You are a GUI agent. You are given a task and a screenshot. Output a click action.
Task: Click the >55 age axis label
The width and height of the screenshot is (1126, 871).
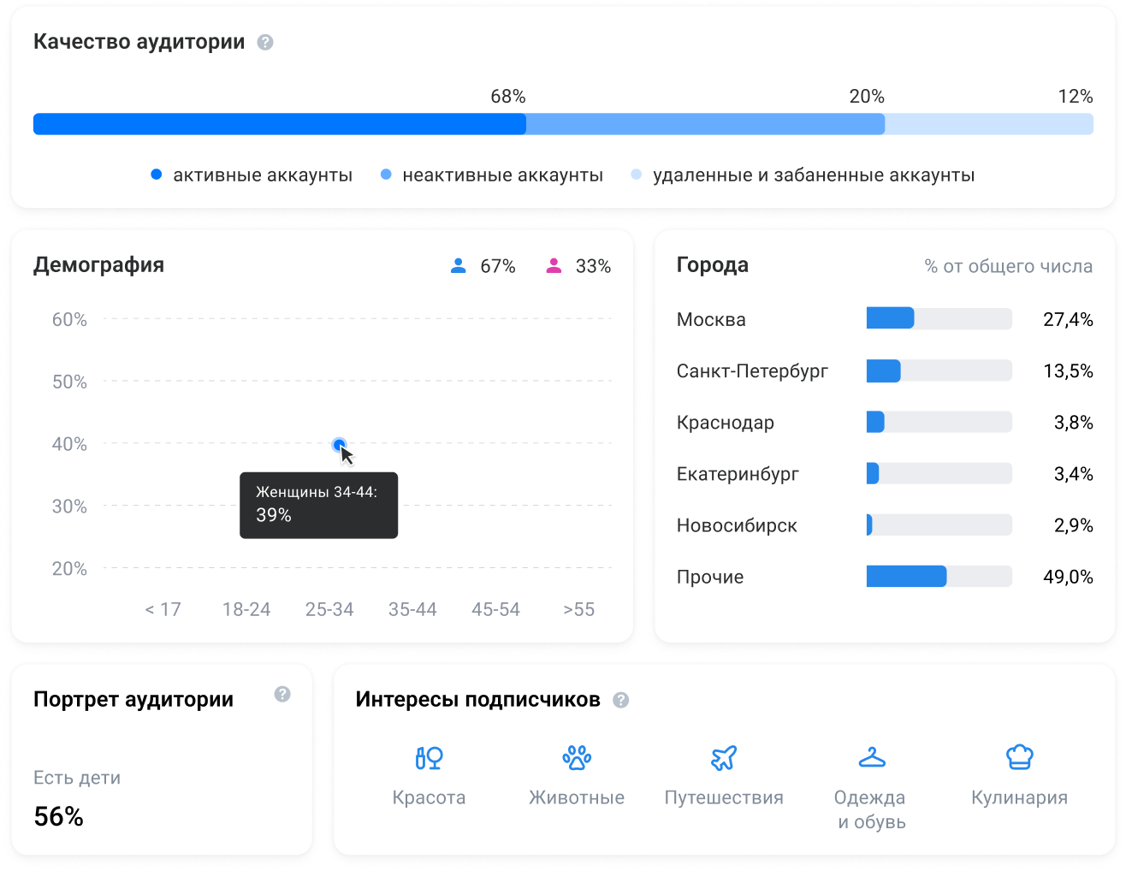(x=578, y=609)
